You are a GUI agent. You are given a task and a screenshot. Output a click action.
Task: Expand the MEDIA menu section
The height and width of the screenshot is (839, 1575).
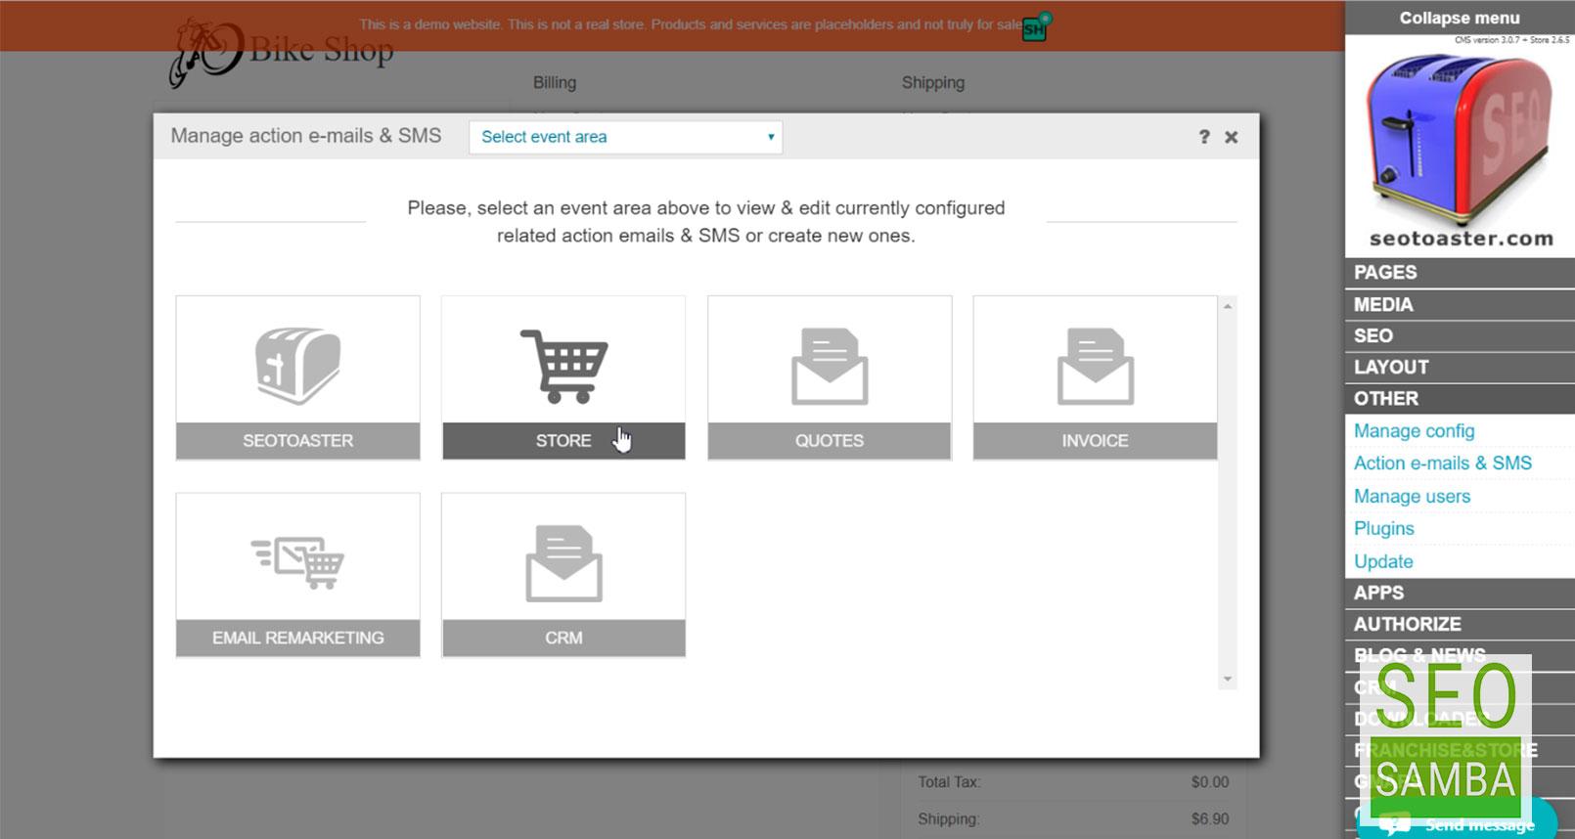(x=1460, y=304)
